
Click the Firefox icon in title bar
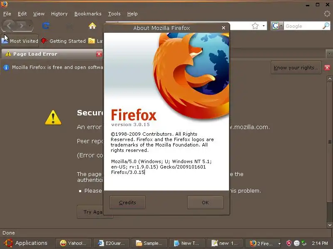[x=4, y=4]
